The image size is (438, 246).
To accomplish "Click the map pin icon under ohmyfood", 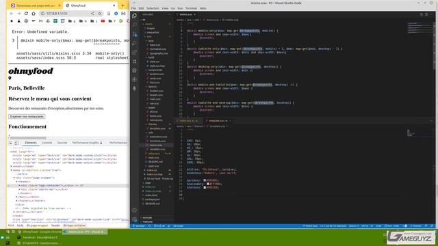I will click(10, 79).
